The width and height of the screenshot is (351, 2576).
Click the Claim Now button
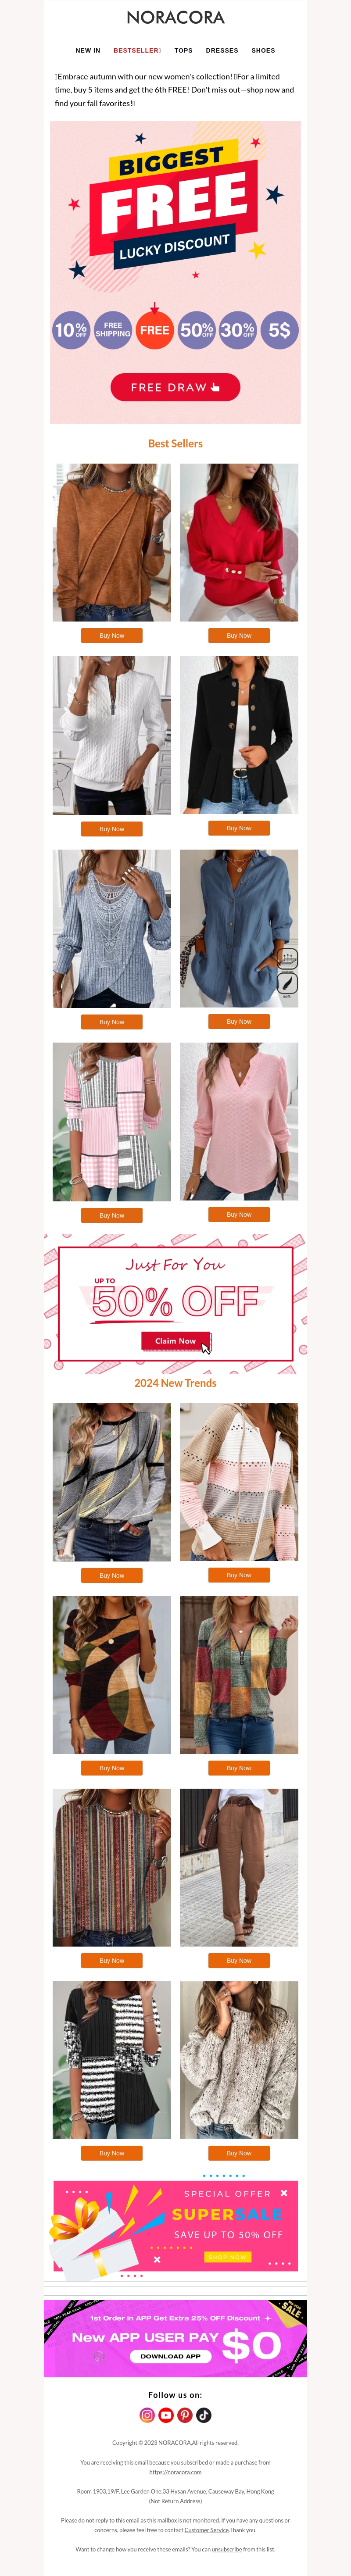[176, 1340]
